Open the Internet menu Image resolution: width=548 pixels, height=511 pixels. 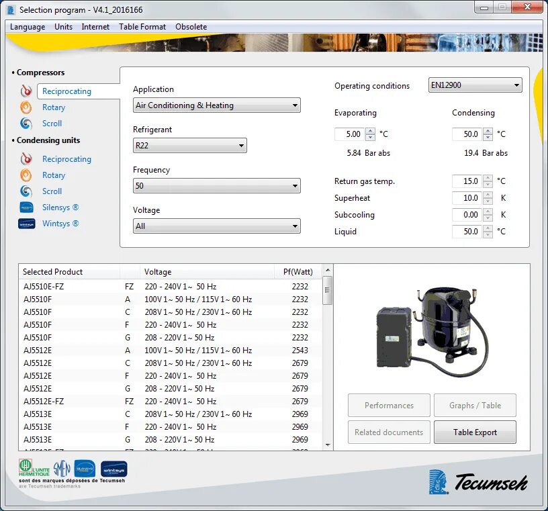[x=95, y=27]
